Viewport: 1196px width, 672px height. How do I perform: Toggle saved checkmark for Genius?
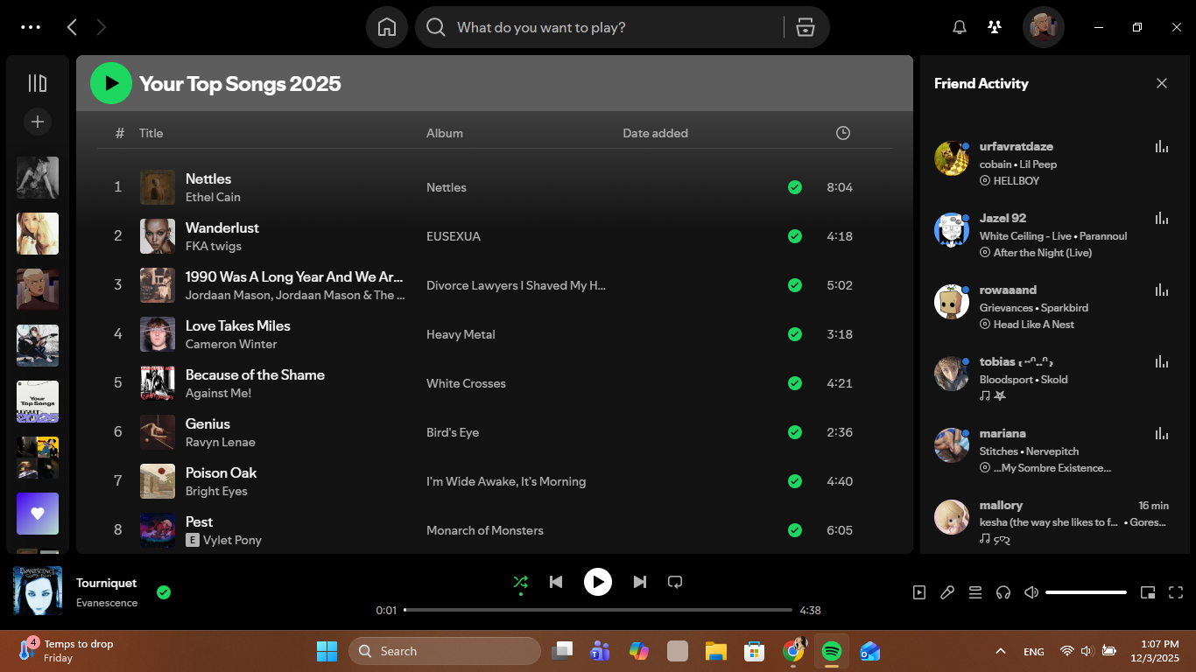795,432
